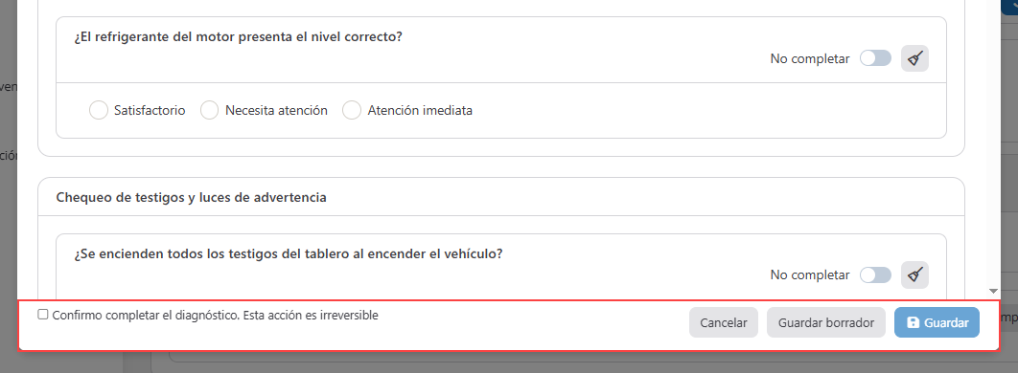The width and height of the screenshot is (1018, 373).
Task: Click broom icon for the testigos del tablero question
Action: coord(914,275)
